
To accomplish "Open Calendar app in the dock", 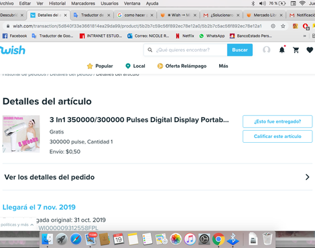I will click(x=119, y=239).
